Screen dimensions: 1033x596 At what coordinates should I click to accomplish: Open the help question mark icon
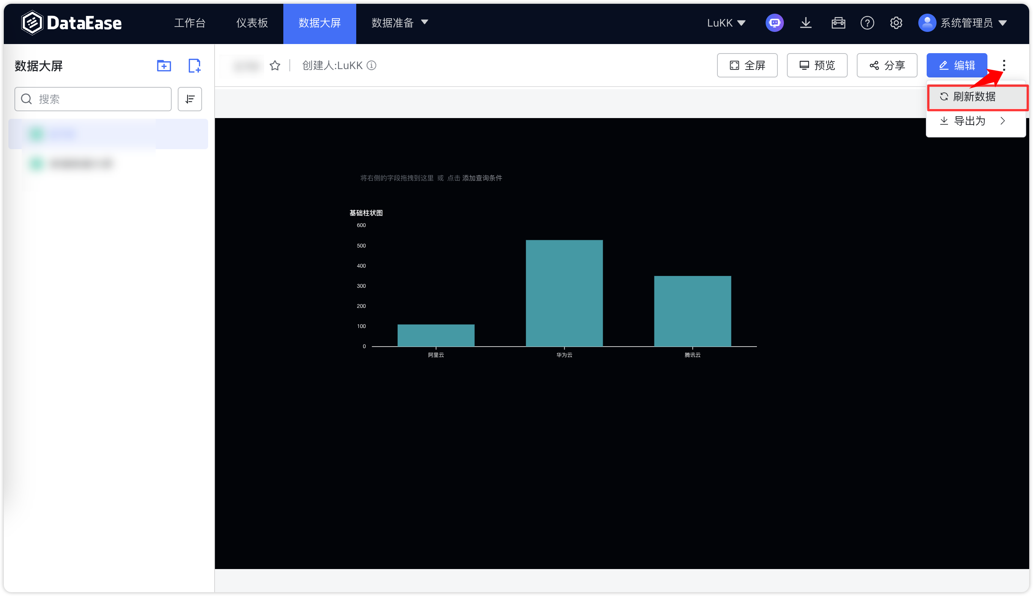[x=867, y=22]
